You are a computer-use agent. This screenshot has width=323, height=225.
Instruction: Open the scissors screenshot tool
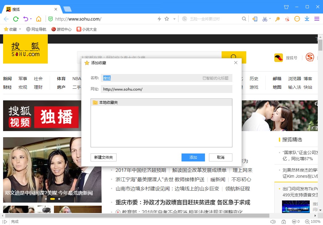click(x=264, y=19)
